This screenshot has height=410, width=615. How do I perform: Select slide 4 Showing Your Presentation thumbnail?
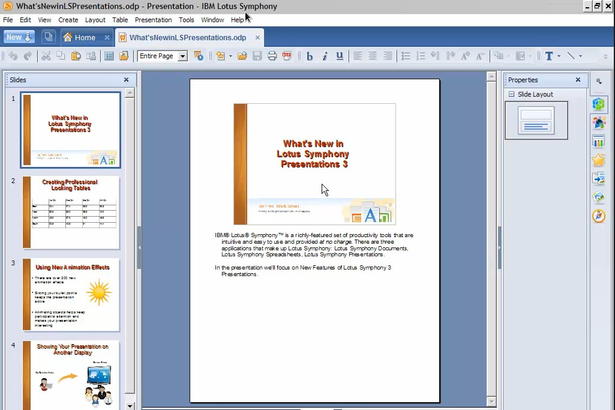tap(71, 375)
